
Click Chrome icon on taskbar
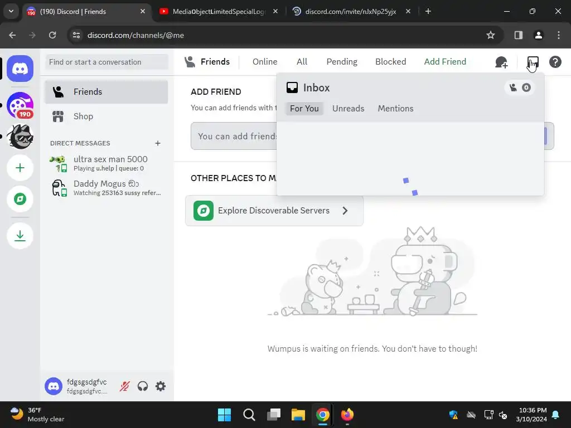pyautogui.click(x=323, y=415)
